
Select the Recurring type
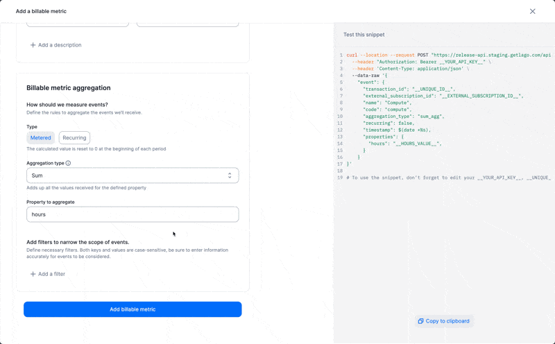pos(74,138)
